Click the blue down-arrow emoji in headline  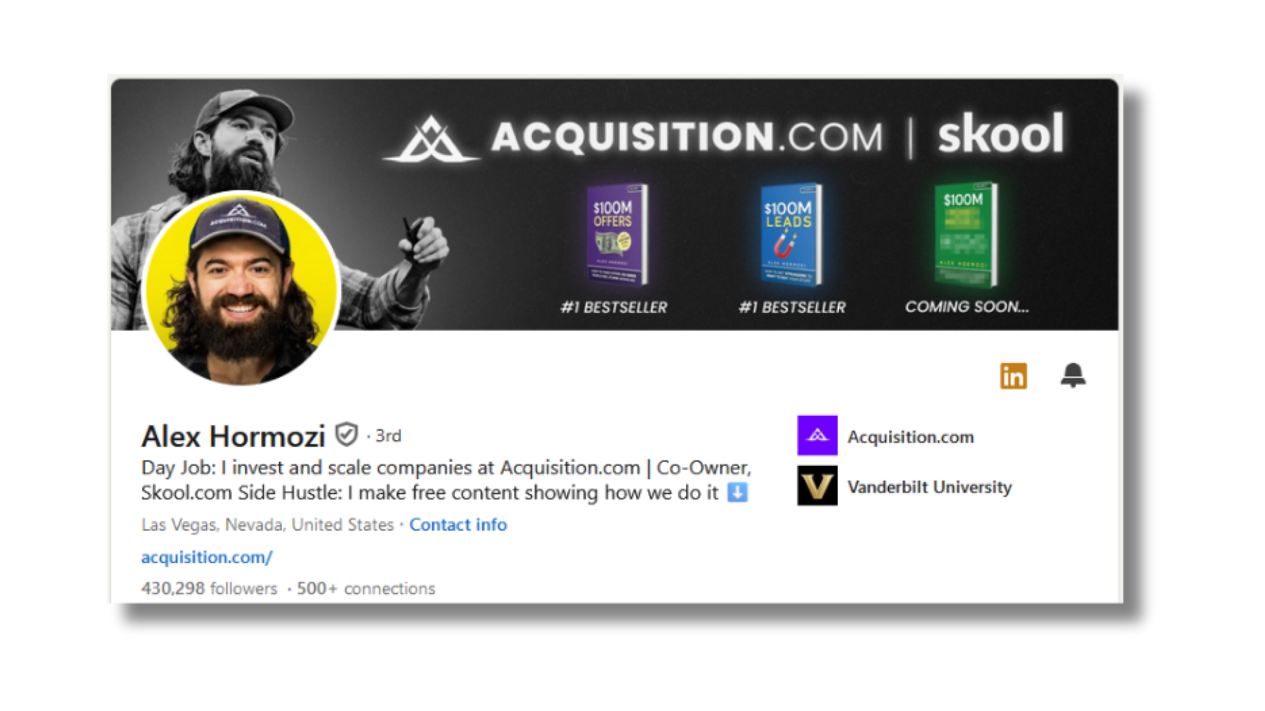click(x=737, y=492)
